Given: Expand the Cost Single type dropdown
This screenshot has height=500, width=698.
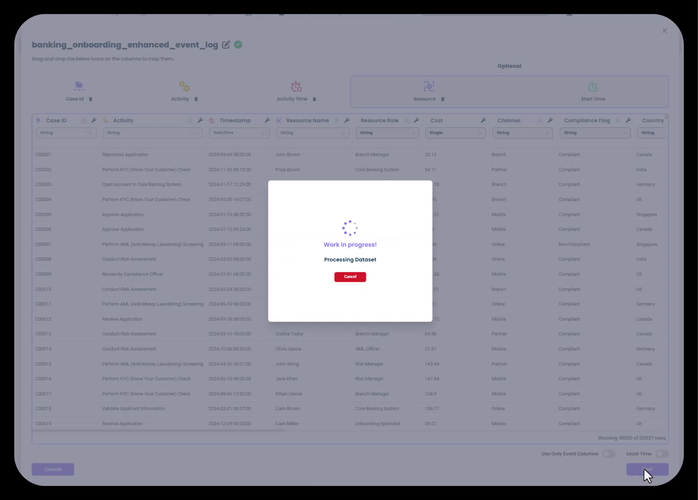Looking at the screenshot, I should [x=455, y=133].
